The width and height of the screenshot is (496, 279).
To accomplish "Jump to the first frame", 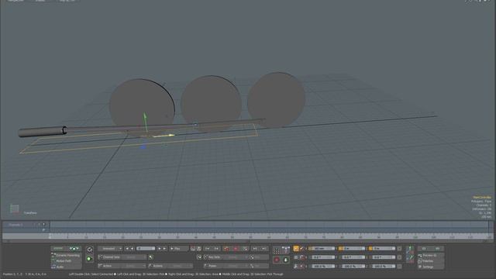I will 127,249.
